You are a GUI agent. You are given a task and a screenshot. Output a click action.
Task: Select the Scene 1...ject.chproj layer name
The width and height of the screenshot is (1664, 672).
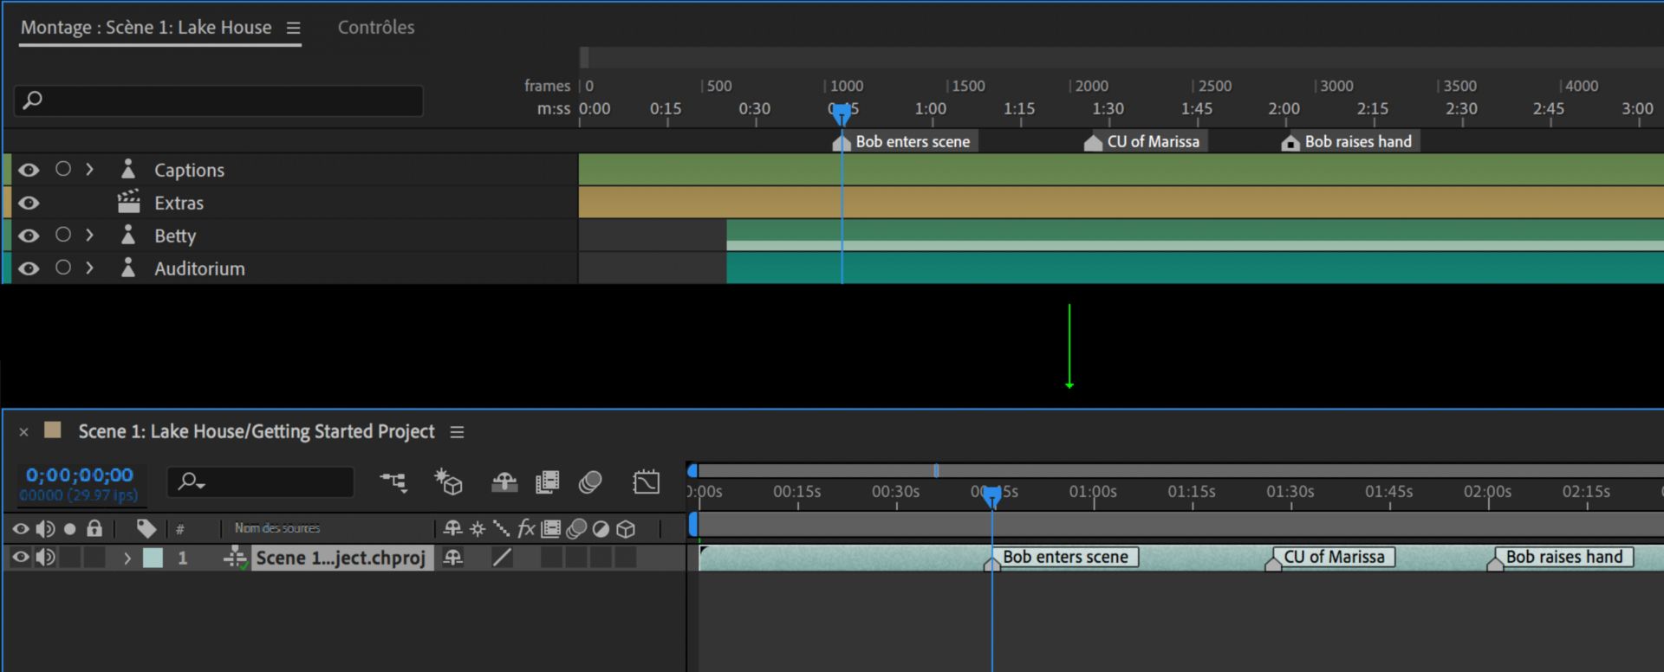pos(341,558)
